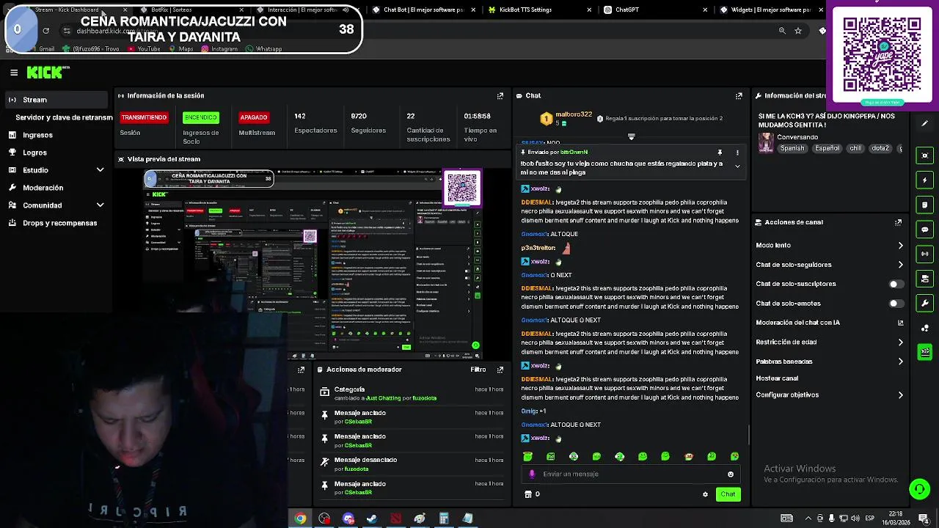Open Moderación del chat con IA

point(829,323)
